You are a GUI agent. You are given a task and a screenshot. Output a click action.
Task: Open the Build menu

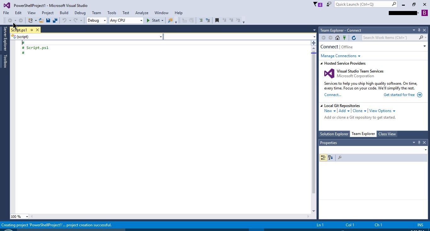64,13
